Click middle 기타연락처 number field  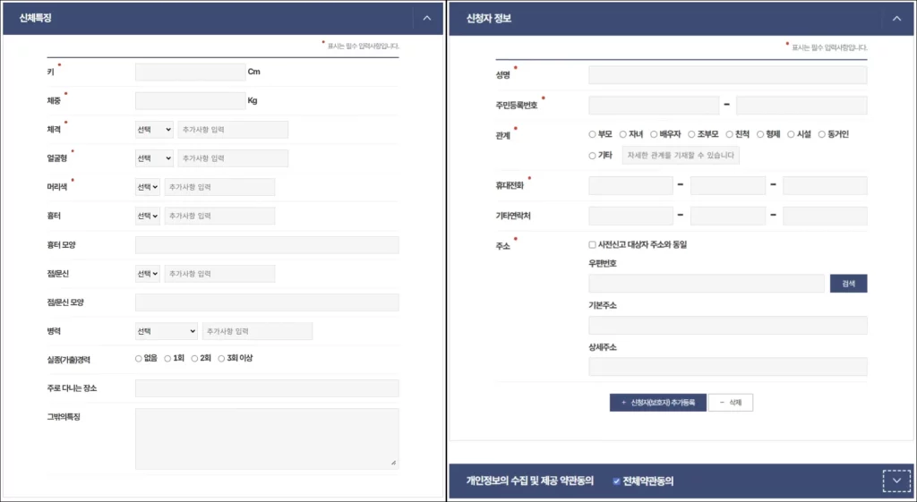point(728,216)
